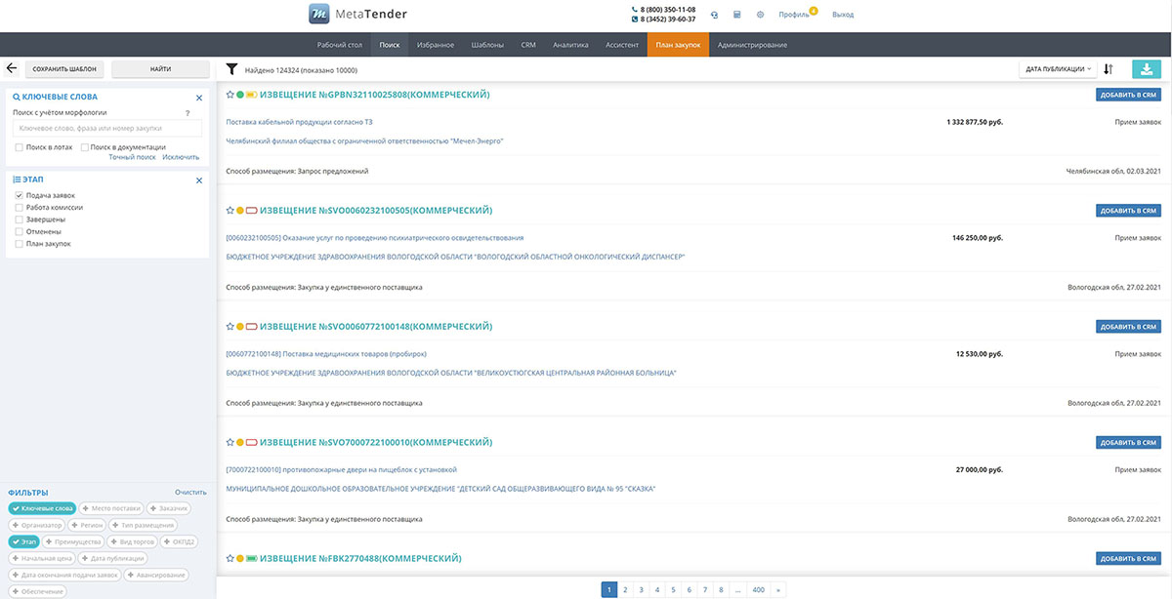Screen dimensions: 1172x599
Task: Add the Тип размещения filter
Action: [x=143, y=525]
